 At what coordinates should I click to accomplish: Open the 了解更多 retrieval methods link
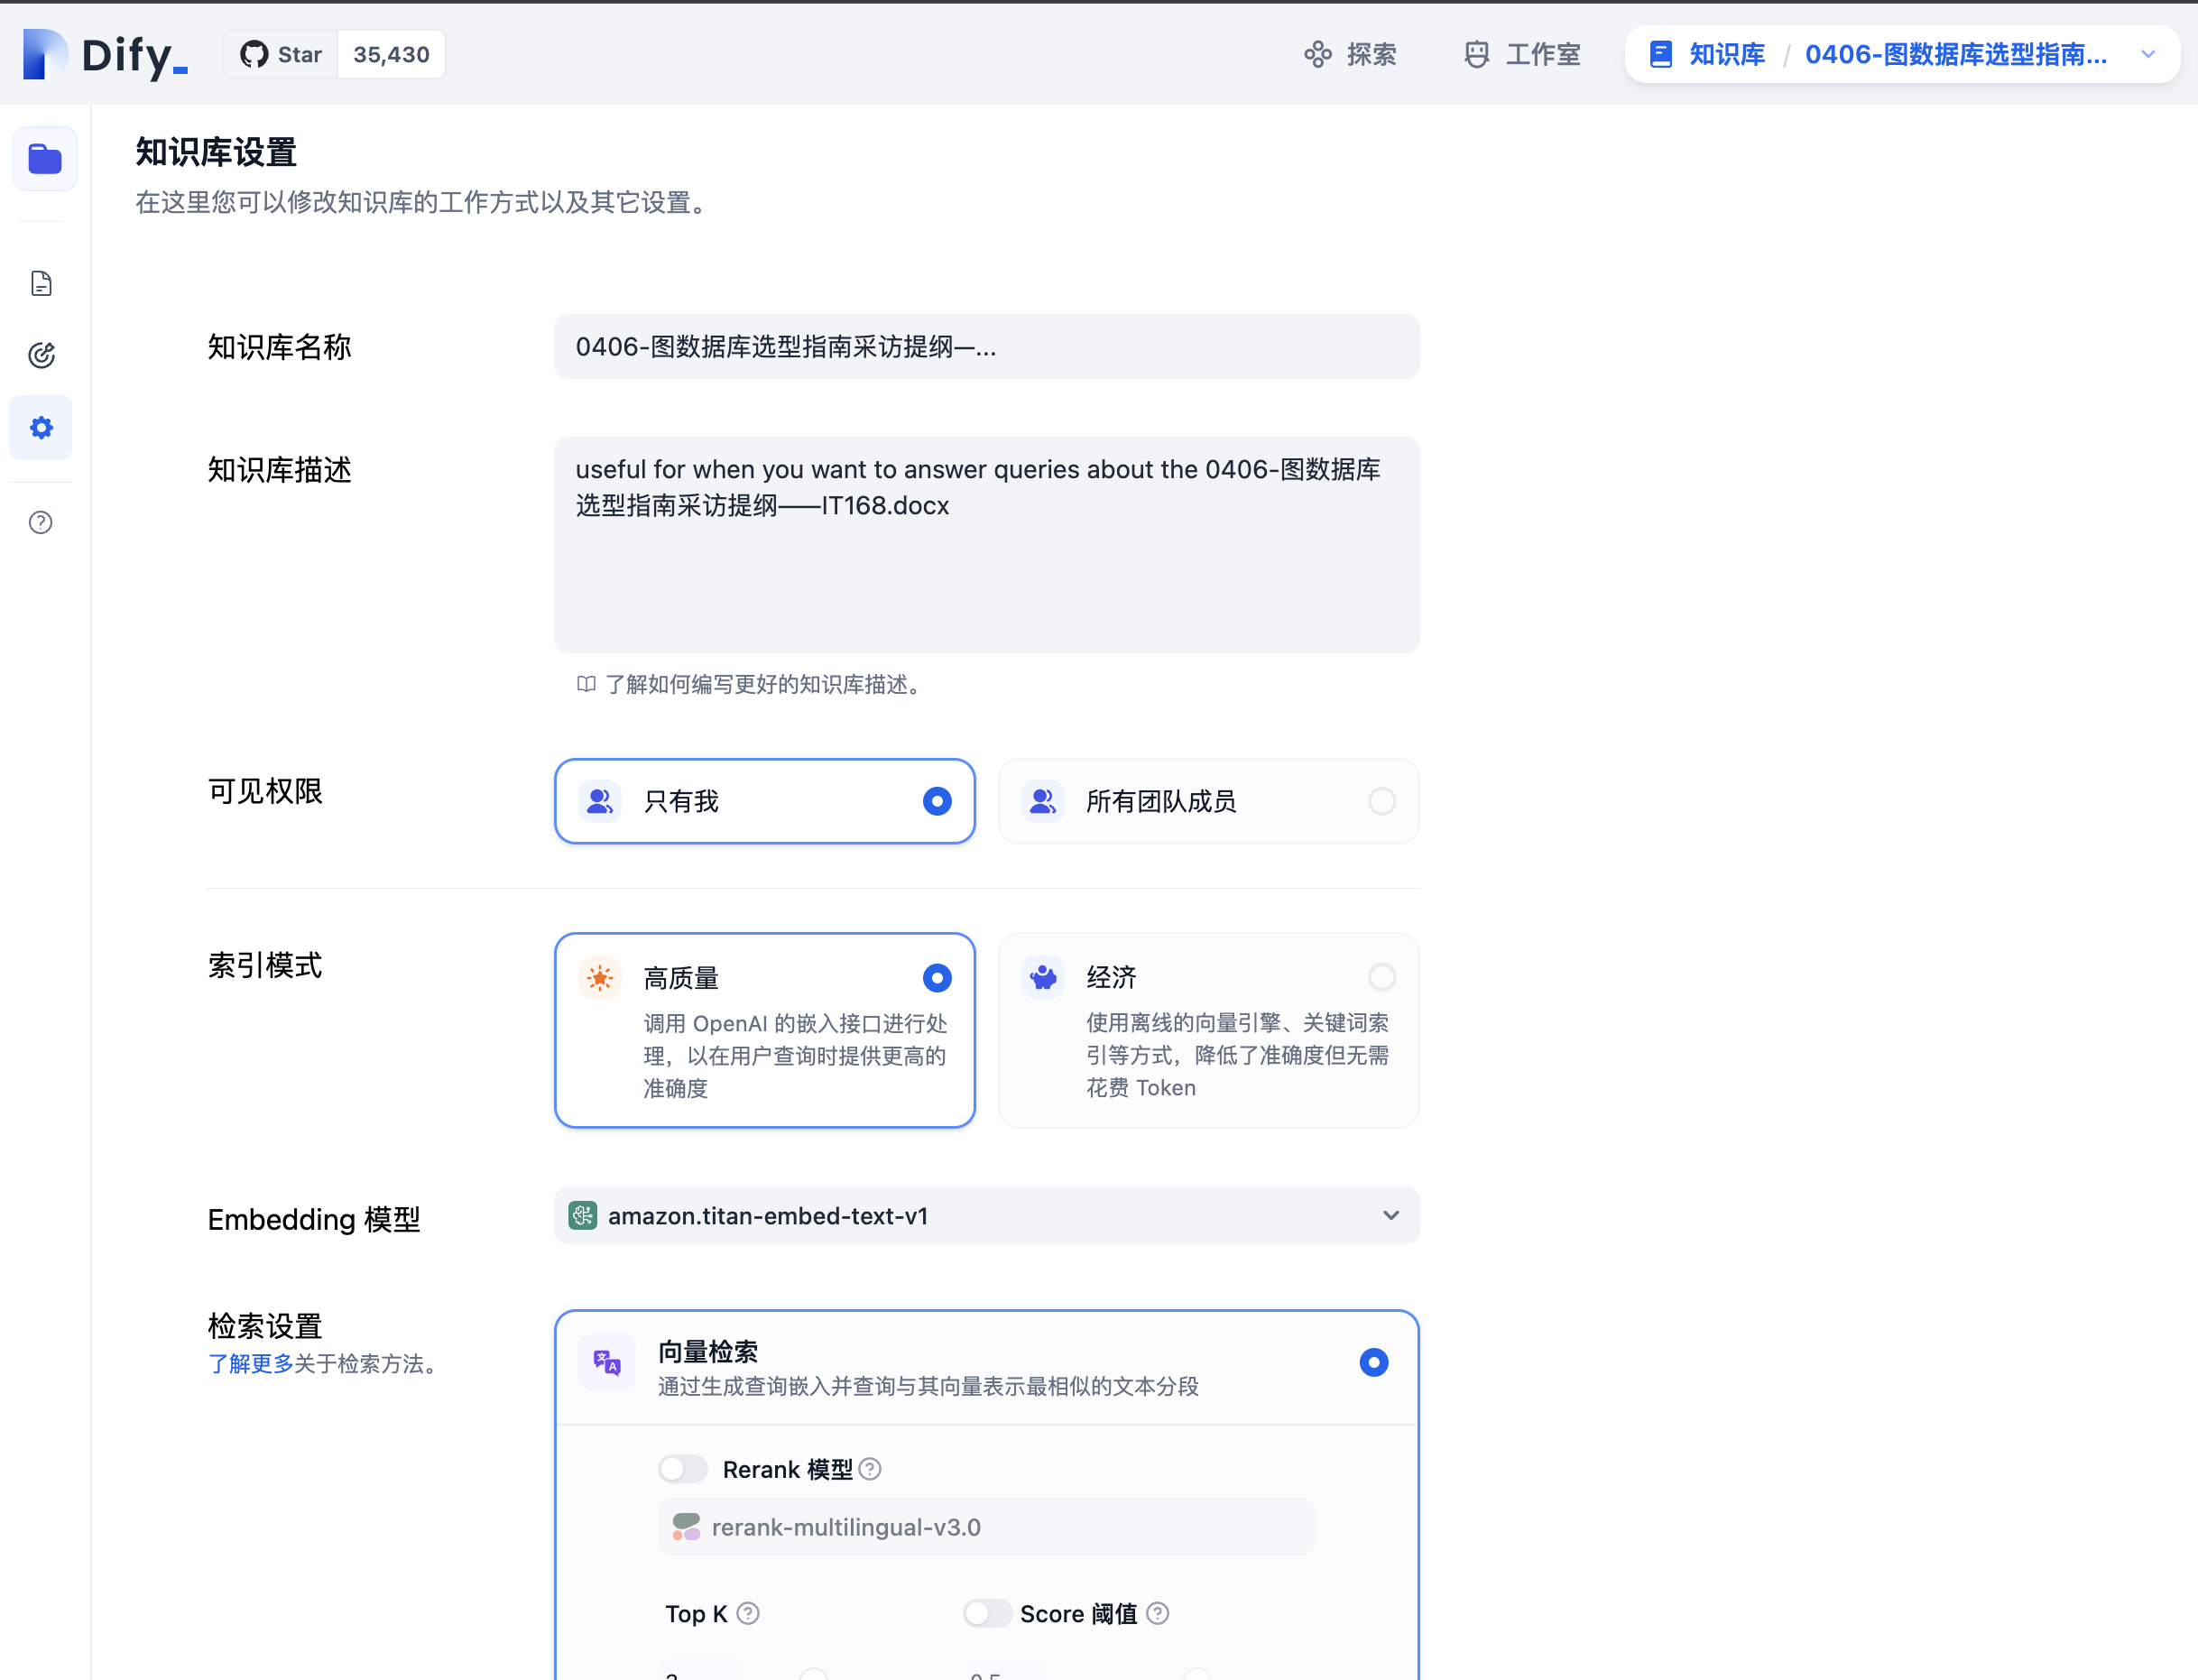point(250,1364)
